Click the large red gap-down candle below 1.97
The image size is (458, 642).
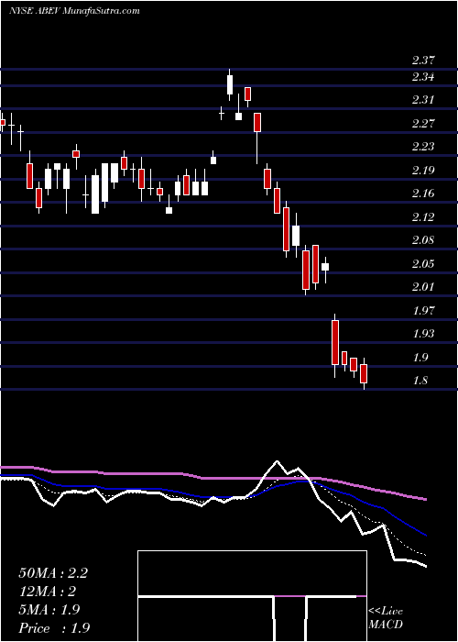coord(335,343)
